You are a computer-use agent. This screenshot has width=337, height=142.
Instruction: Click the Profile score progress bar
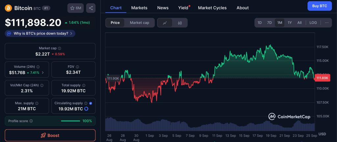[x=70, y=121]
